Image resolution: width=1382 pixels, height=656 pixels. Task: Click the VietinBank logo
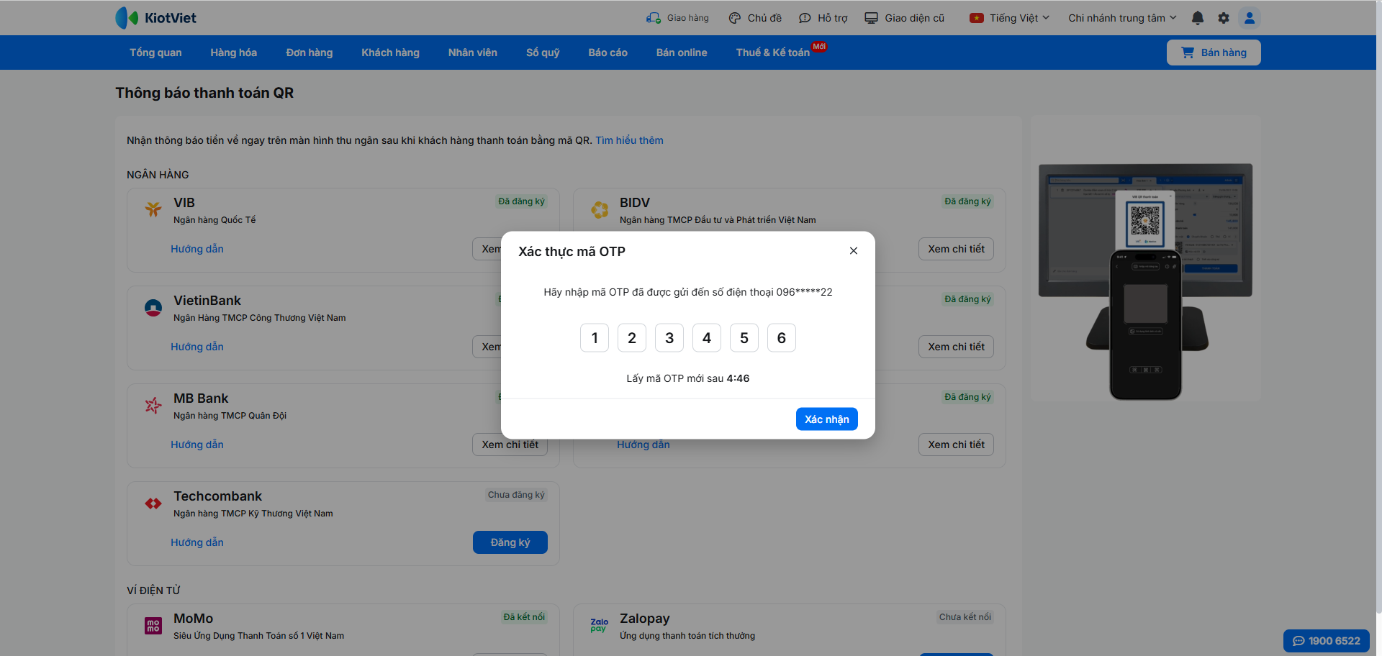[x=153, y=308]
